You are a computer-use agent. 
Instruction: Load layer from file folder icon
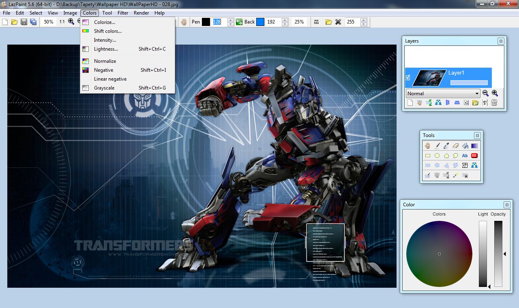tap(475, 103)
